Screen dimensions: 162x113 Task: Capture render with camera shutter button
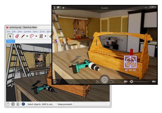(x=105, y=80)
